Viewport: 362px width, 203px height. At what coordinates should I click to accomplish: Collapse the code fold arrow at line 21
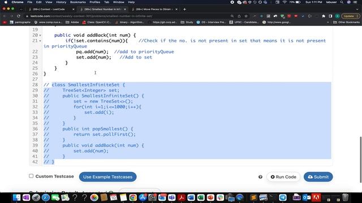[40, 41]
